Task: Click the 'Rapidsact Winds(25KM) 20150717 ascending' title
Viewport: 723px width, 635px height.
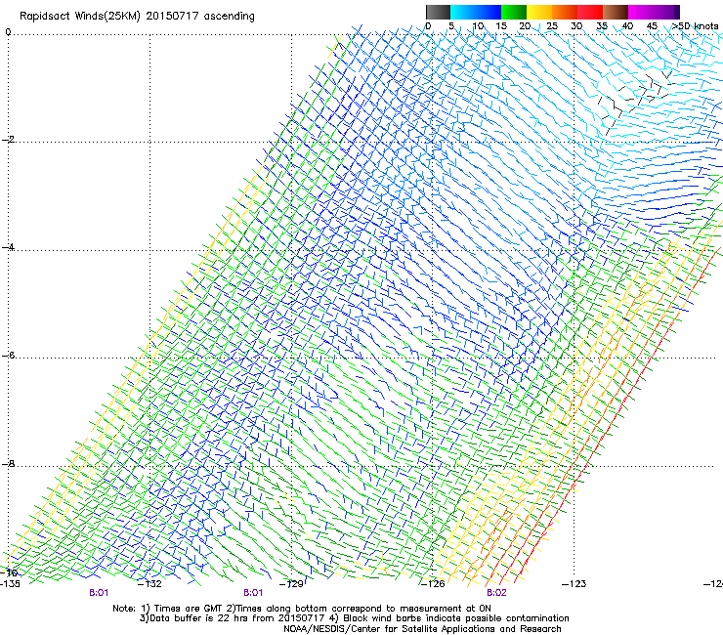Action: 137,17
